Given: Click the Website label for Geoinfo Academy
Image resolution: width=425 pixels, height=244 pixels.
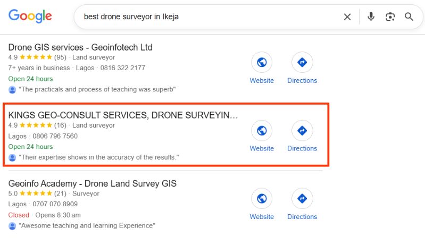Looking at the screenshot, I should (x=262, y=217).
